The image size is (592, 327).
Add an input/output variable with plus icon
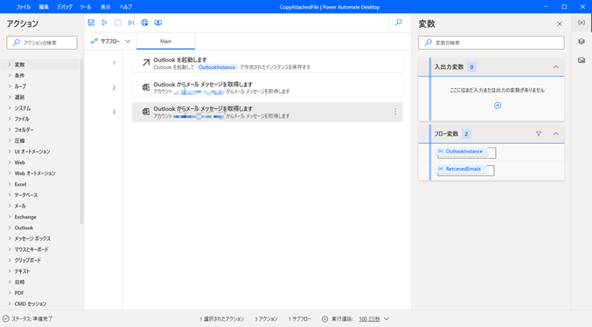point(498,106)
